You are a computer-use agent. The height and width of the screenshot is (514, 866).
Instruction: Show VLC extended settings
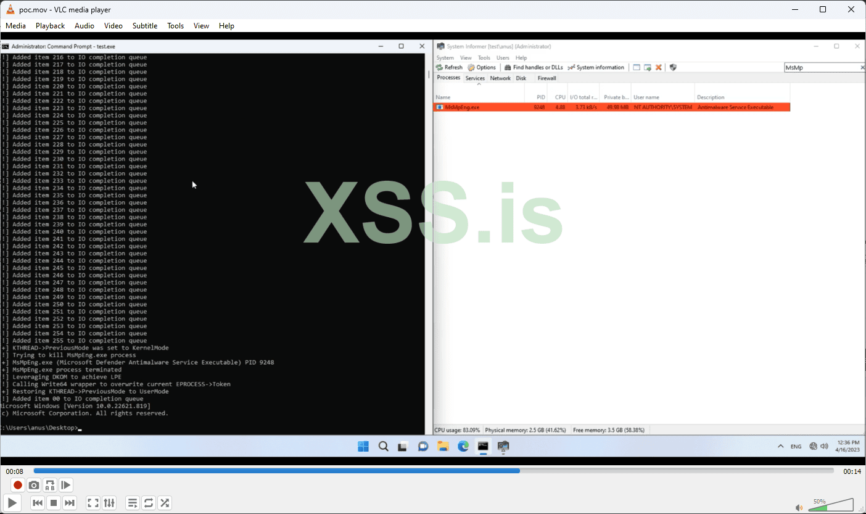109,503
